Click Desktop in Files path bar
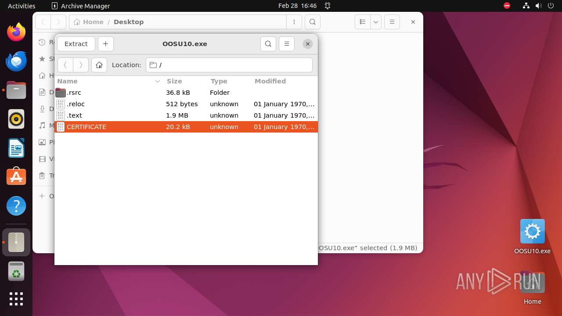This screenshot has width=562, height=316. point(129,22)
